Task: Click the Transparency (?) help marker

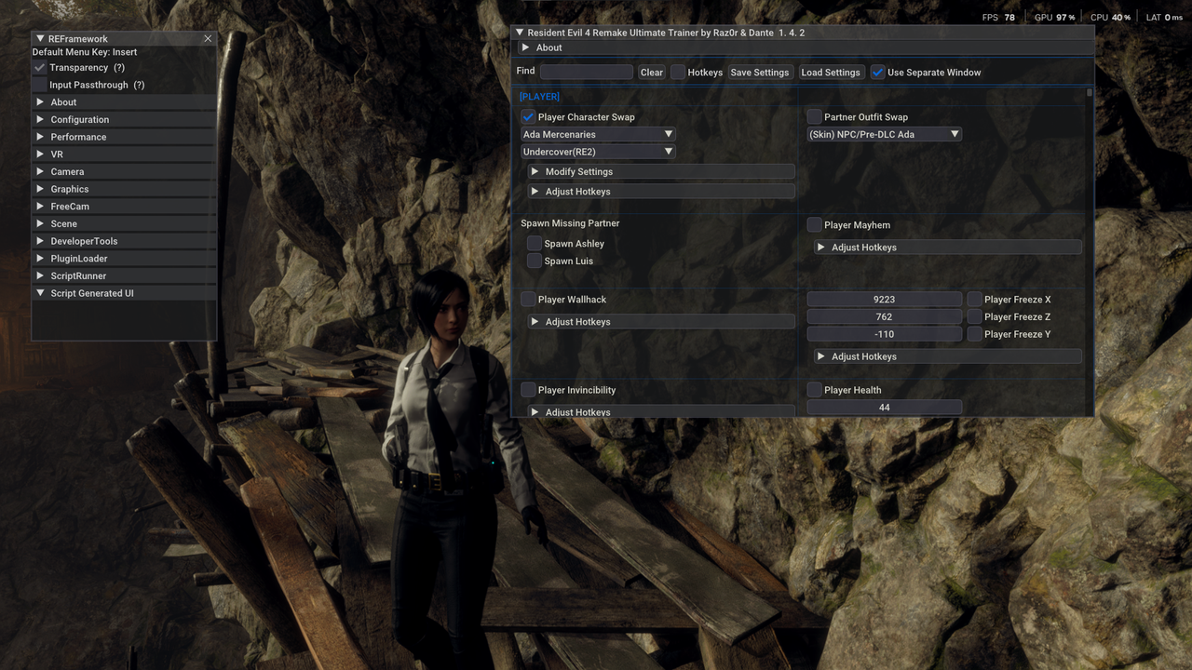Action: (x=119, y=68)
